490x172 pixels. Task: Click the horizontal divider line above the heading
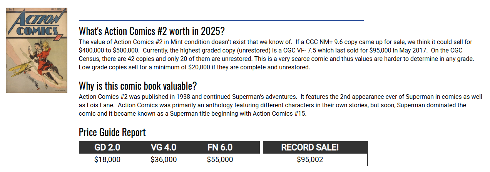coord(221,20)
